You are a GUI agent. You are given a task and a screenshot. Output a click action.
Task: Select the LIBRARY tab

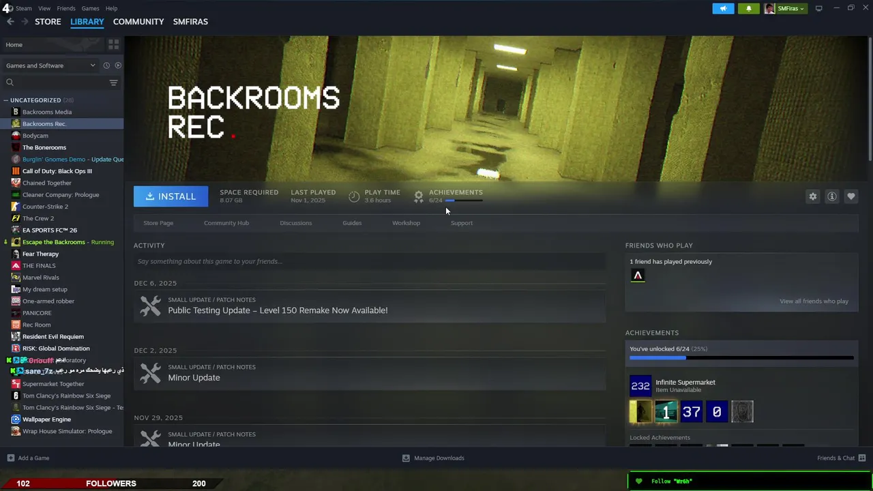click(87, 22)
